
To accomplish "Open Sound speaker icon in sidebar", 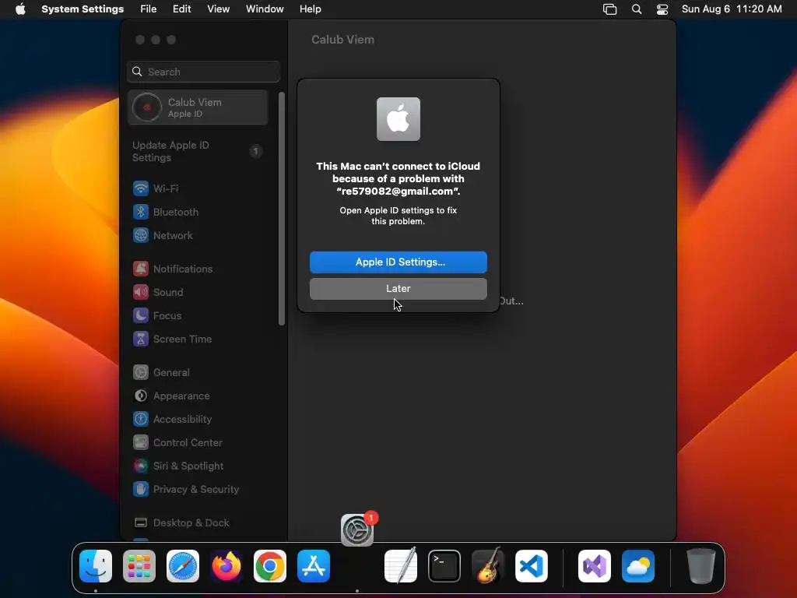I will pyautogui.click(x=141, y=292).
